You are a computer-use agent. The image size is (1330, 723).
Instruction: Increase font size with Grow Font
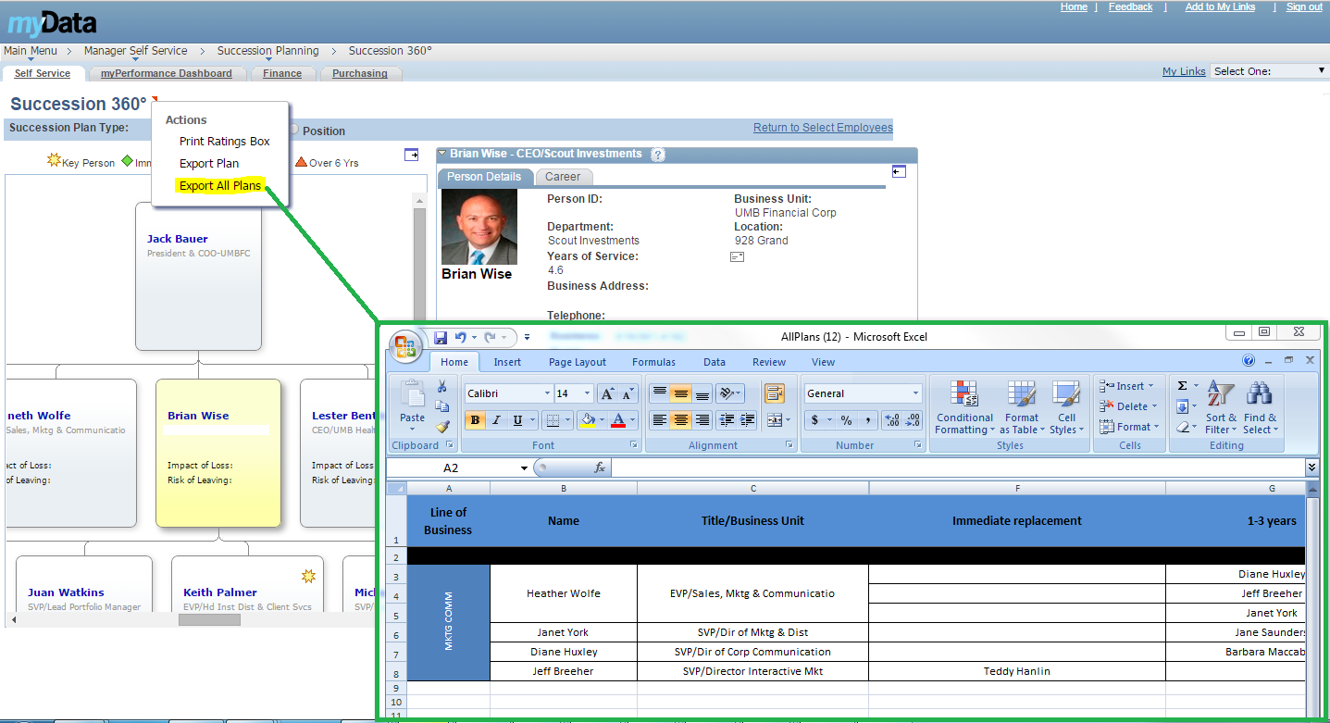pos(607,393)
